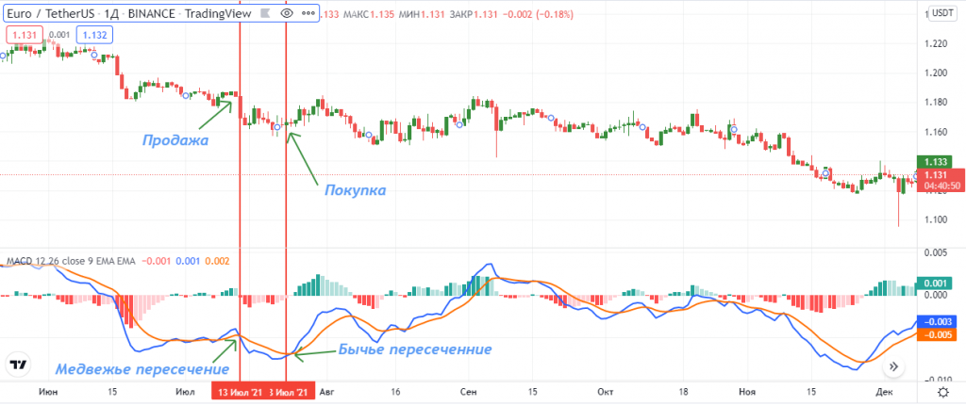966x405 pixels.
Task: Click the 13 Июл '21 date label
Action: click(x=241, y=392)
